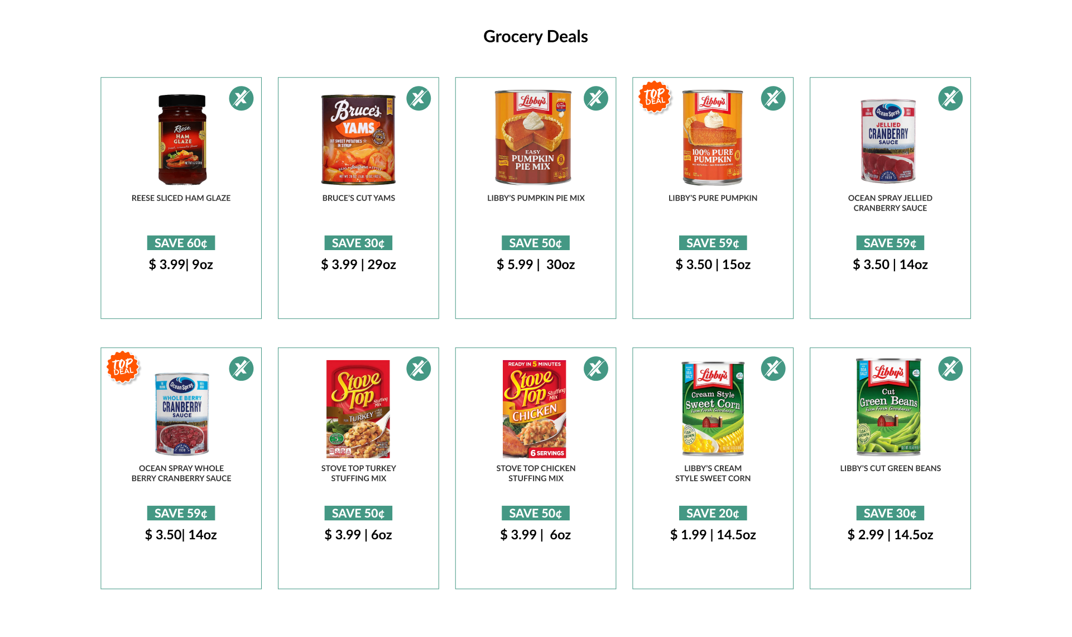Click the Top Deal badge on Whole Berry Cranberry Sauce

coord(123,367)
